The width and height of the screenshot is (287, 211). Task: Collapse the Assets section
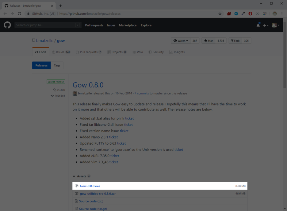81,176
